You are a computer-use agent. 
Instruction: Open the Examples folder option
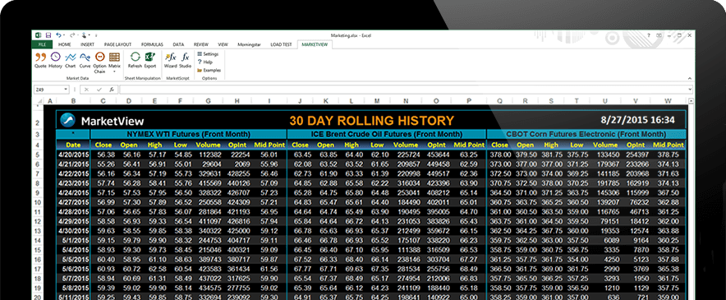point(209,71)
